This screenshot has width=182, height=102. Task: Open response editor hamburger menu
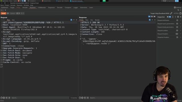155,20
